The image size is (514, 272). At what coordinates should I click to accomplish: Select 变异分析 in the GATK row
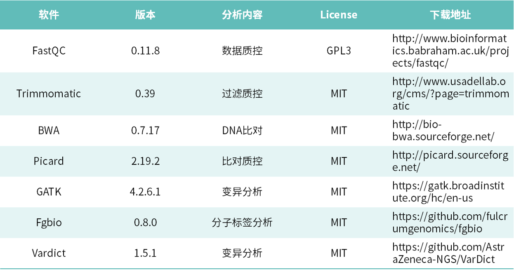(242, 192)
